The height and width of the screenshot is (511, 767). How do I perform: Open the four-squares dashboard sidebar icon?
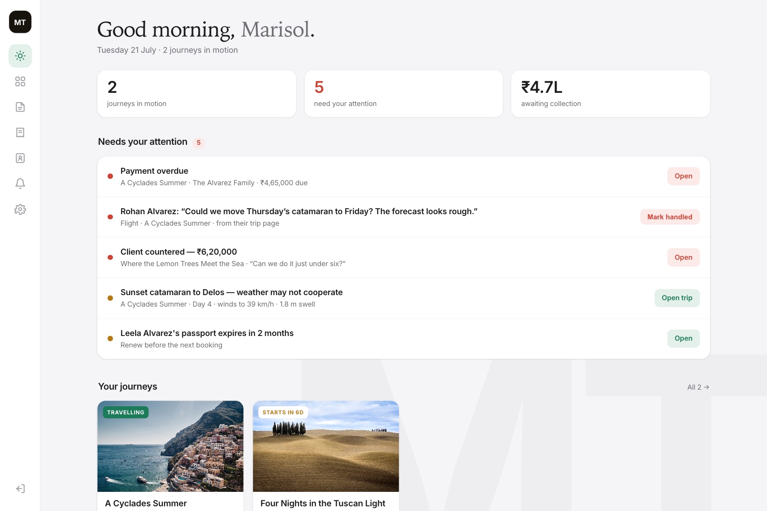[20, 81]
